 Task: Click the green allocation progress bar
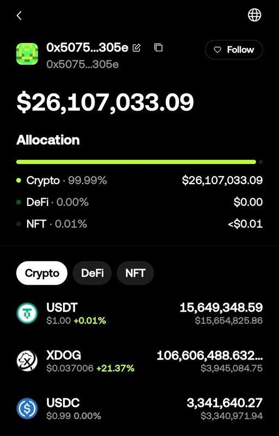tap(136, 162)
